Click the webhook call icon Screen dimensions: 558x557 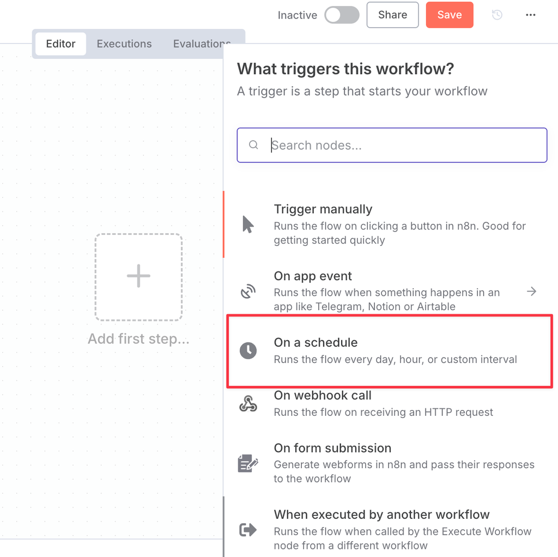(x=248, y=404)
